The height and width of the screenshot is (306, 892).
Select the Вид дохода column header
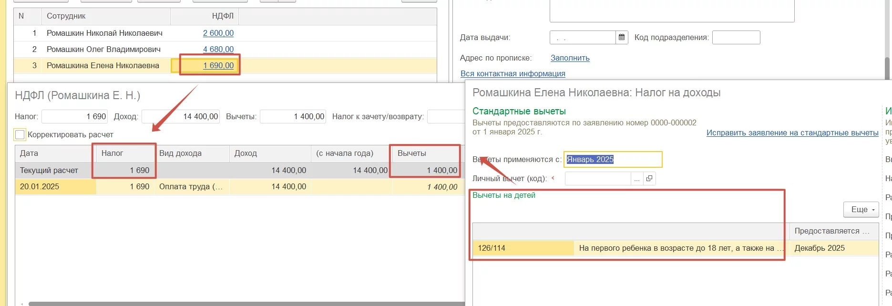192,153
